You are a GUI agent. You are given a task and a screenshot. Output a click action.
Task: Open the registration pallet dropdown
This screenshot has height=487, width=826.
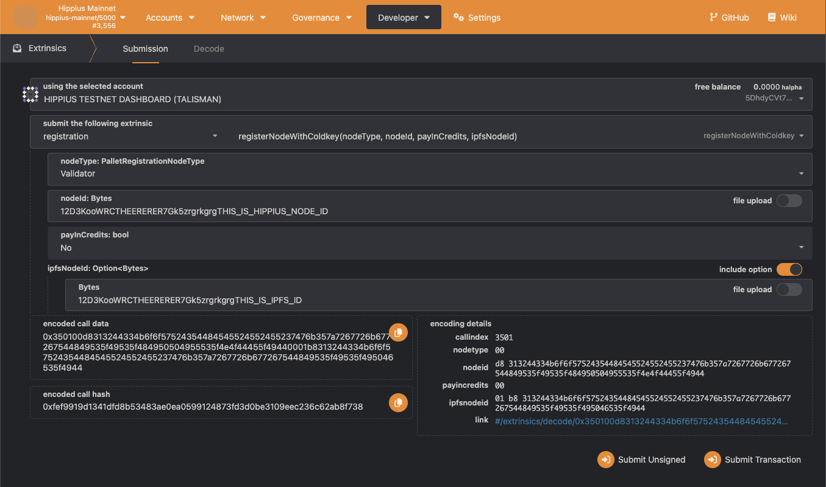tap(130, 136)
